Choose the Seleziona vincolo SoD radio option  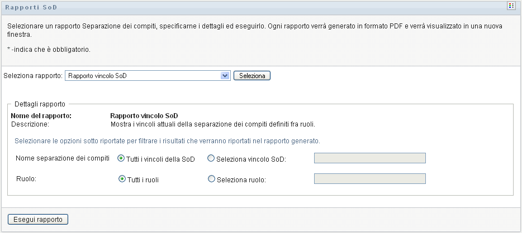coord(211,158)
